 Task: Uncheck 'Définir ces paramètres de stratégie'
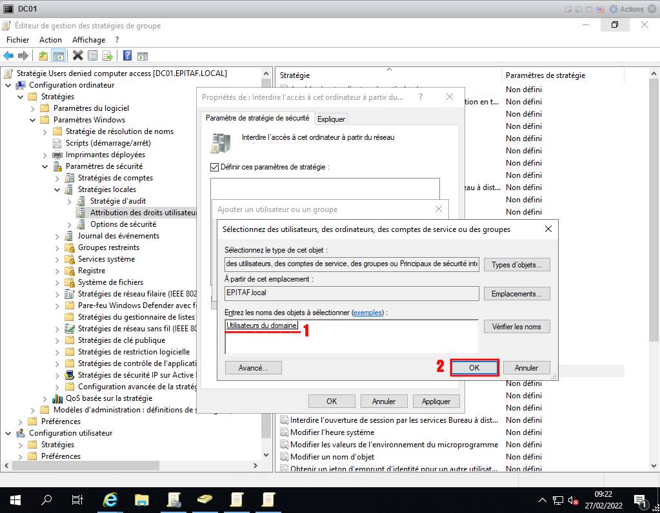point(215,167)
